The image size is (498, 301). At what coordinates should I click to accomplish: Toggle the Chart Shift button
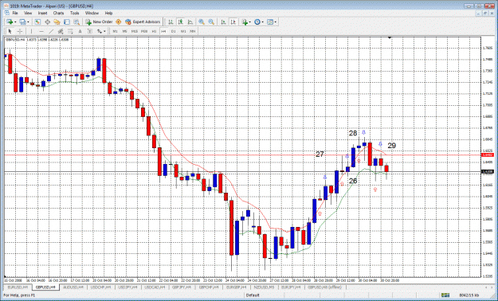coord(233,22)
